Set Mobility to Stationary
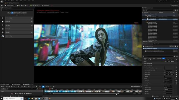The image size is (179, 100). (169, 61)
